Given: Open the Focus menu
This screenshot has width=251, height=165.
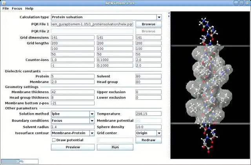Looking at the screenshot, I should point(17,8).
